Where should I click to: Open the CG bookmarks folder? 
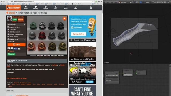[x=9, y=4]
